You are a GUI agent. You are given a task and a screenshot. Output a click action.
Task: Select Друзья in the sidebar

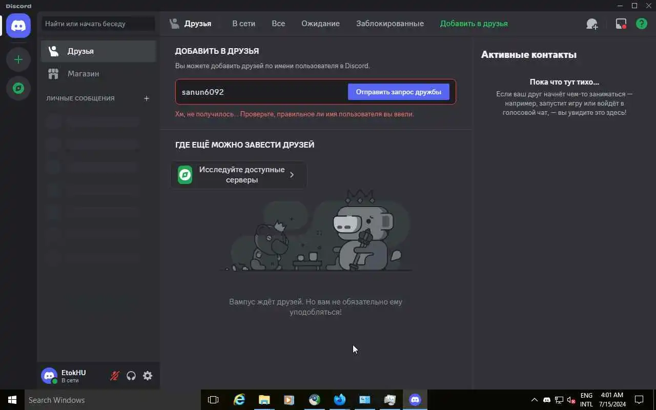(98, 51)
